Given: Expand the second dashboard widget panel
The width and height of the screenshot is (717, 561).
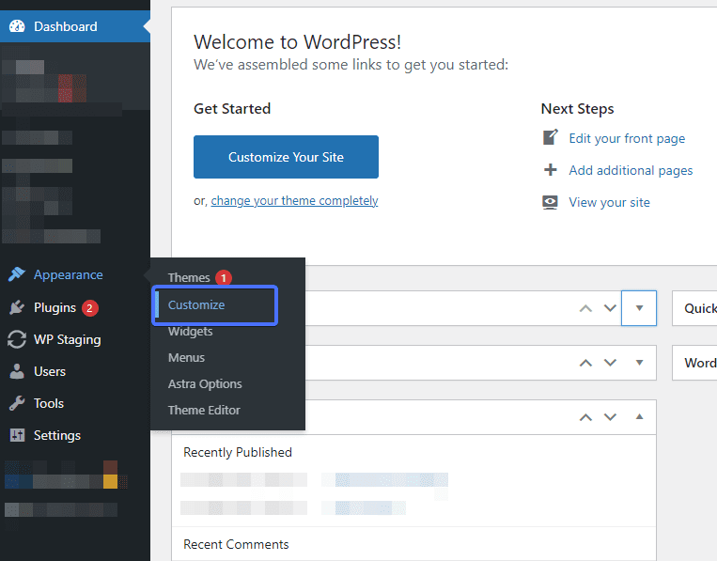Looking at the screenshot, I should (x=639, y=363).
